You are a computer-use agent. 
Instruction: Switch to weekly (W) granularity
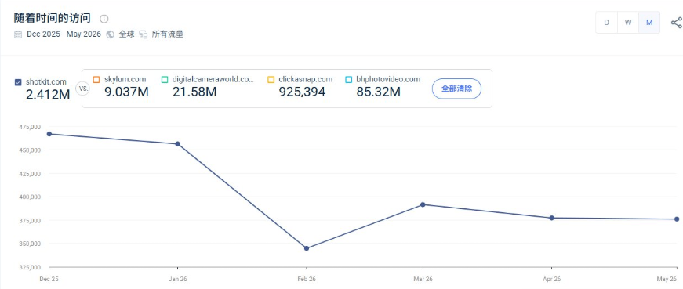(628, 23)
